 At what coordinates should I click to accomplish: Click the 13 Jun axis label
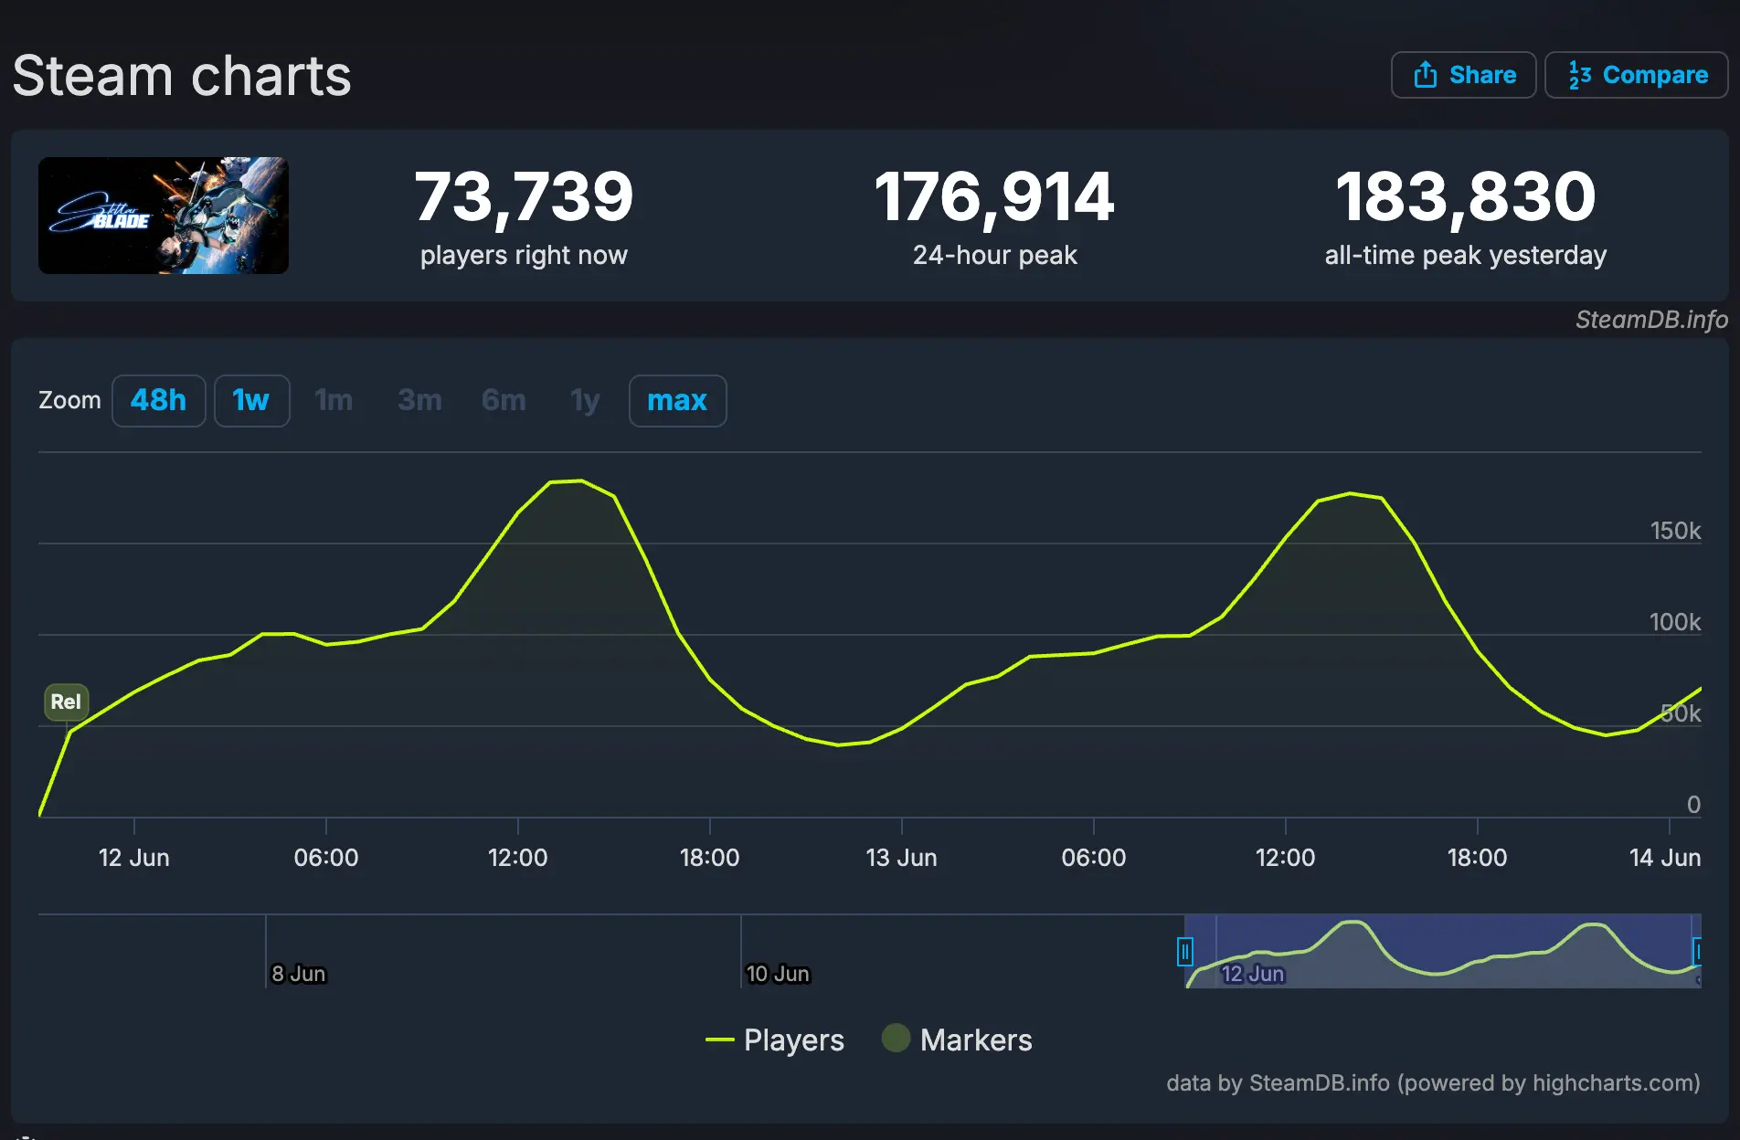[901, 858]
